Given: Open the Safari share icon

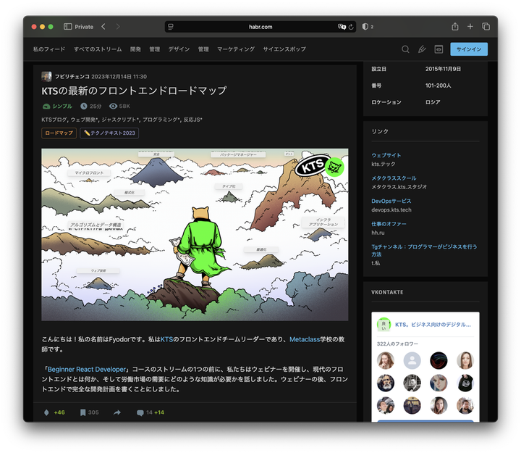Looking at the screenshot, I should point(455,27).
